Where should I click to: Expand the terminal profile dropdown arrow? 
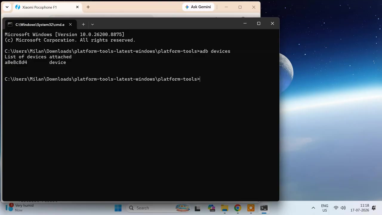(93, 24)
